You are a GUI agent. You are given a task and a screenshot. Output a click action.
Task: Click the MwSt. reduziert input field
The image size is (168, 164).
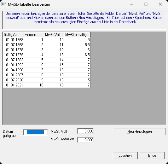click(x=85, y=140)
